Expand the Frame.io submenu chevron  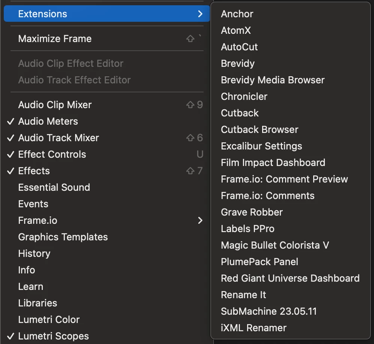pyautogui.click(x=200, y=220)
